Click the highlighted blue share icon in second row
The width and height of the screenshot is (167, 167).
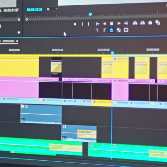pyautogui.click(x=111, y=30)
